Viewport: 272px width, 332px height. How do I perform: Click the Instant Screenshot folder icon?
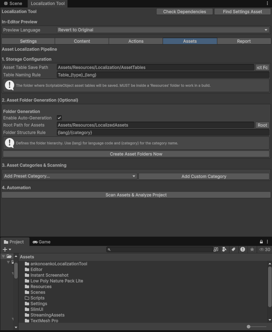click(x=27, y=275)
